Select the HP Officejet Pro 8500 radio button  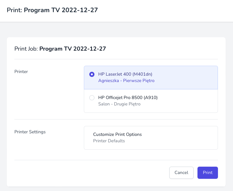point(92,98)
